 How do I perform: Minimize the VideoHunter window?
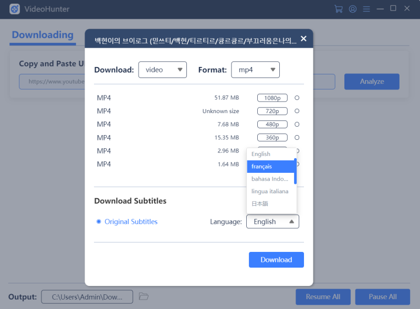point(380,9)
